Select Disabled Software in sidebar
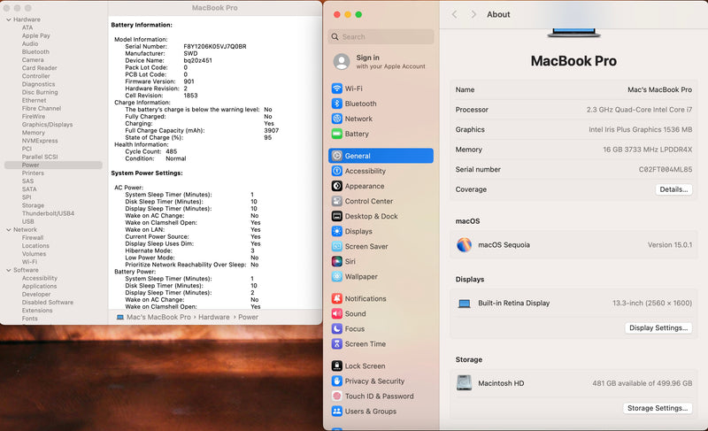The width and height of the screenshot is (708, 431). coord(48,303)
